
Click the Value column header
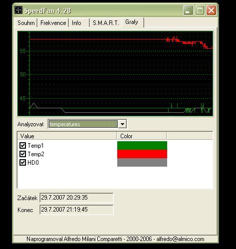click(67, 136)
